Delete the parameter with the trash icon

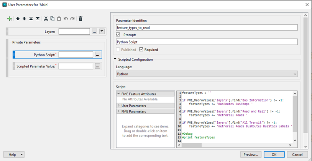click(80, 18)
